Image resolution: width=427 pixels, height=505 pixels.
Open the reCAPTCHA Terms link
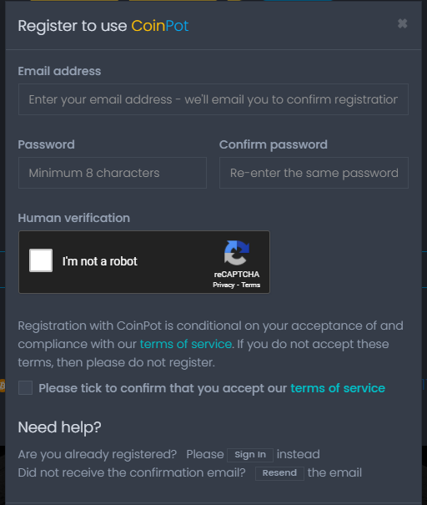click(251, 285)
